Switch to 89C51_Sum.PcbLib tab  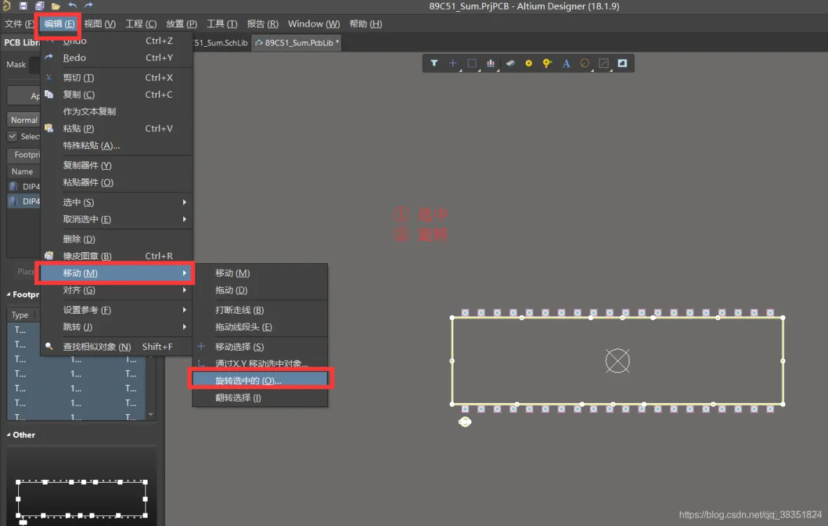(x=297, y=43)
